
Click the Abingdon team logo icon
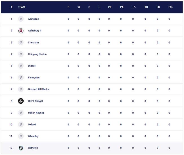[21, 19]
